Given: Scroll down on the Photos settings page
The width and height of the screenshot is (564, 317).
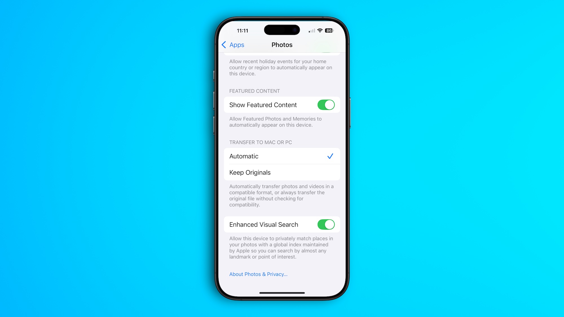Looking at the screenshot, I should coord(282,174).
